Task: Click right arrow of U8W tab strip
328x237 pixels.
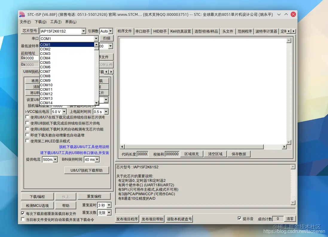Action: 111,72
